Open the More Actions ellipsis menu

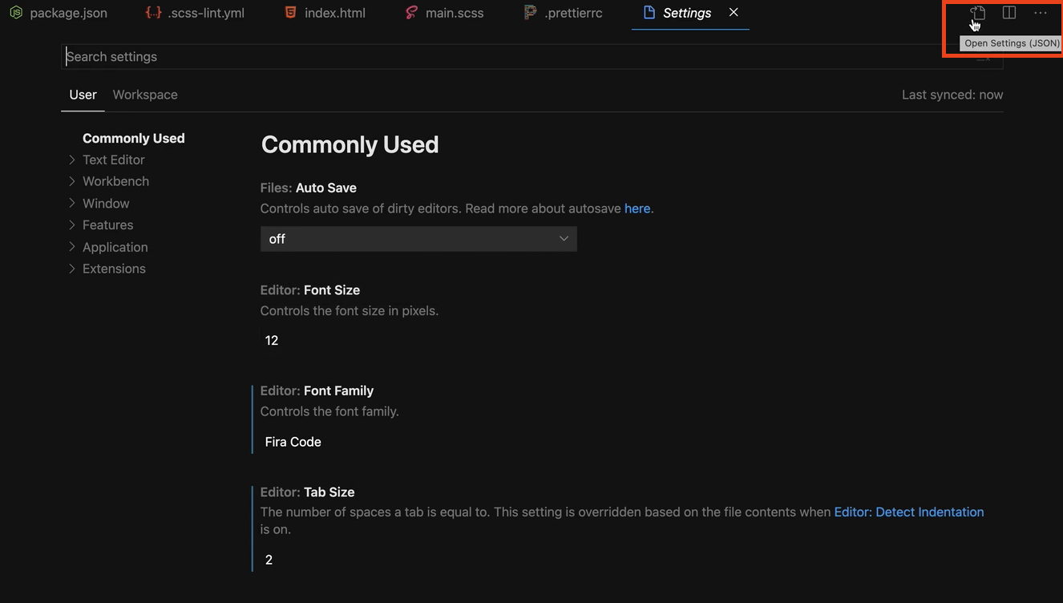[1041, 13]
